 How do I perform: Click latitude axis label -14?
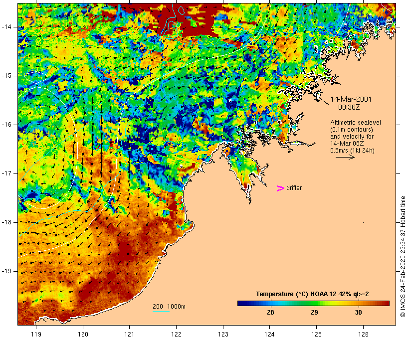6,27
